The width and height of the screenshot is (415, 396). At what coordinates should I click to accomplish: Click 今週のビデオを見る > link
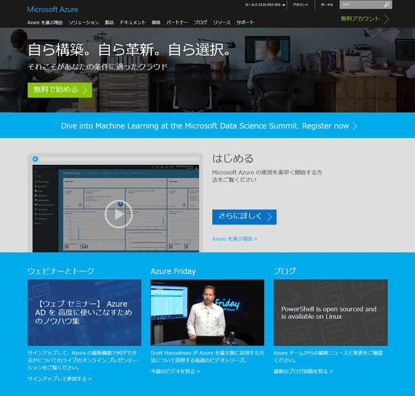[175, 371]
